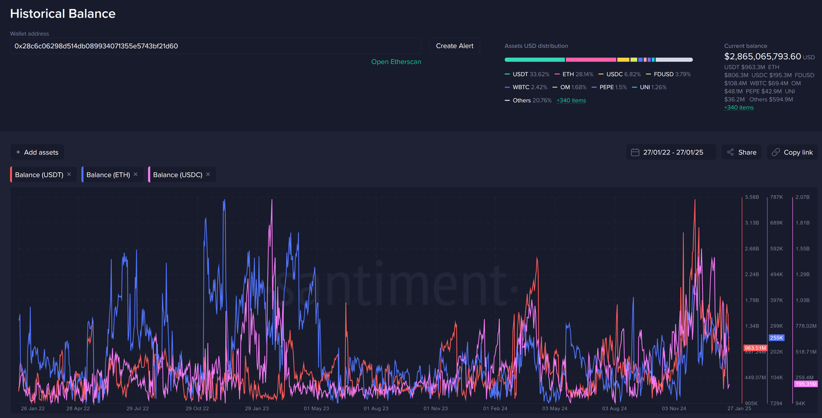Select the Balance (ETH) chart label
Image resolution: width=822 pixels, height=418 pixels.
click(x=108, y=175)
